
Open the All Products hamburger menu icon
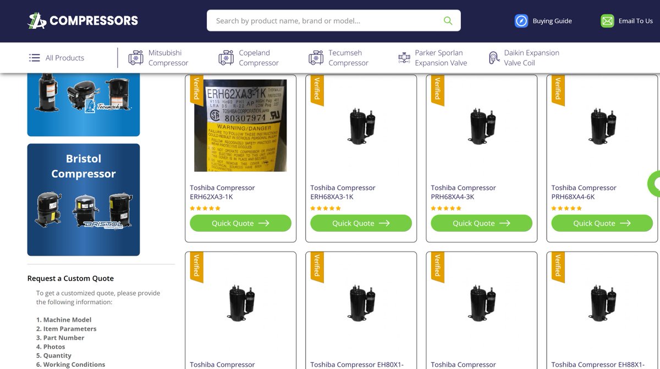(35, 58)
